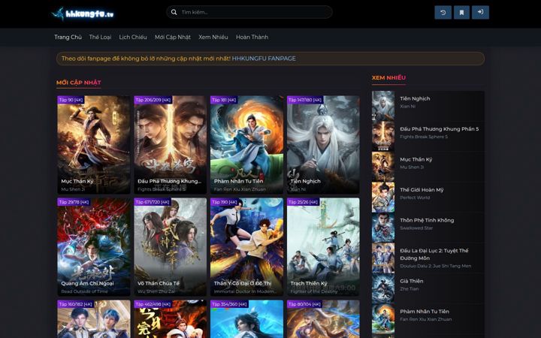This screenshot has height=338, width=541.
Task: Open Tiên Nghịch thumbnail in Xem Nhiều list
Action: (383, 106)
